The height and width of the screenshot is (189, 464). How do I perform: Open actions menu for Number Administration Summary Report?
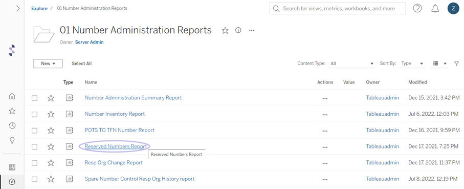click(x=325, y=98)
